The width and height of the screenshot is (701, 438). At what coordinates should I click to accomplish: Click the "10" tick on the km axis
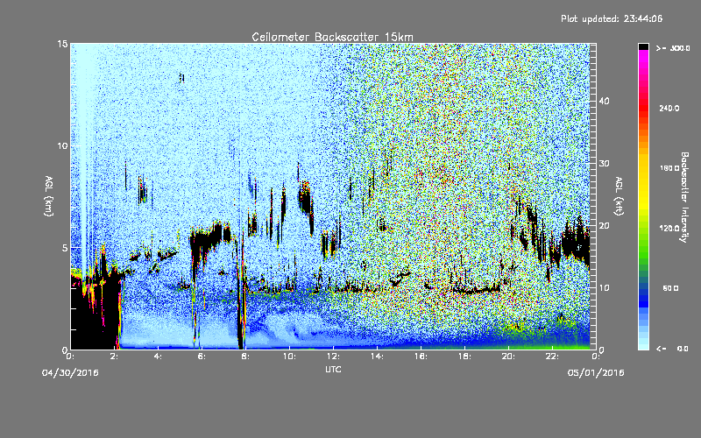click(62, 146)
